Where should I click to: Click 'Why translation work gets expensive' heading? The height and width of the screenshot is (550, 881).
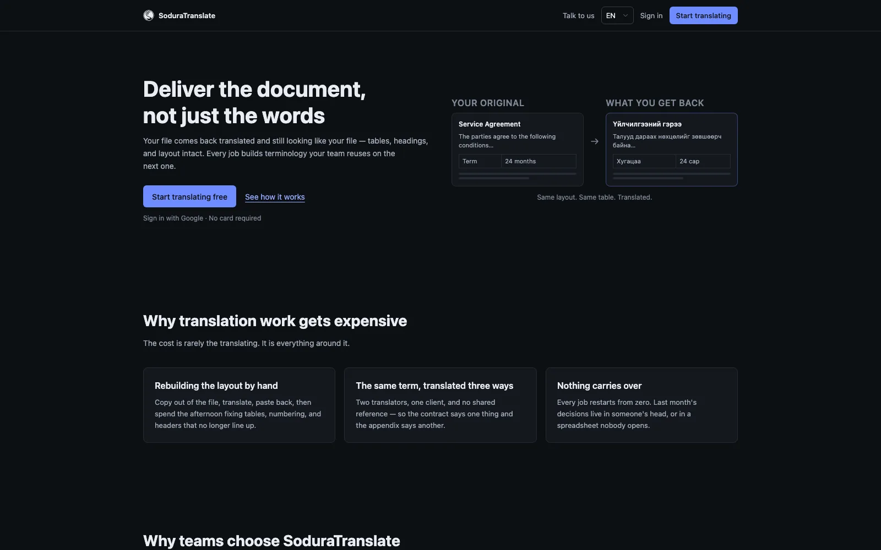(x=275, y=321)
